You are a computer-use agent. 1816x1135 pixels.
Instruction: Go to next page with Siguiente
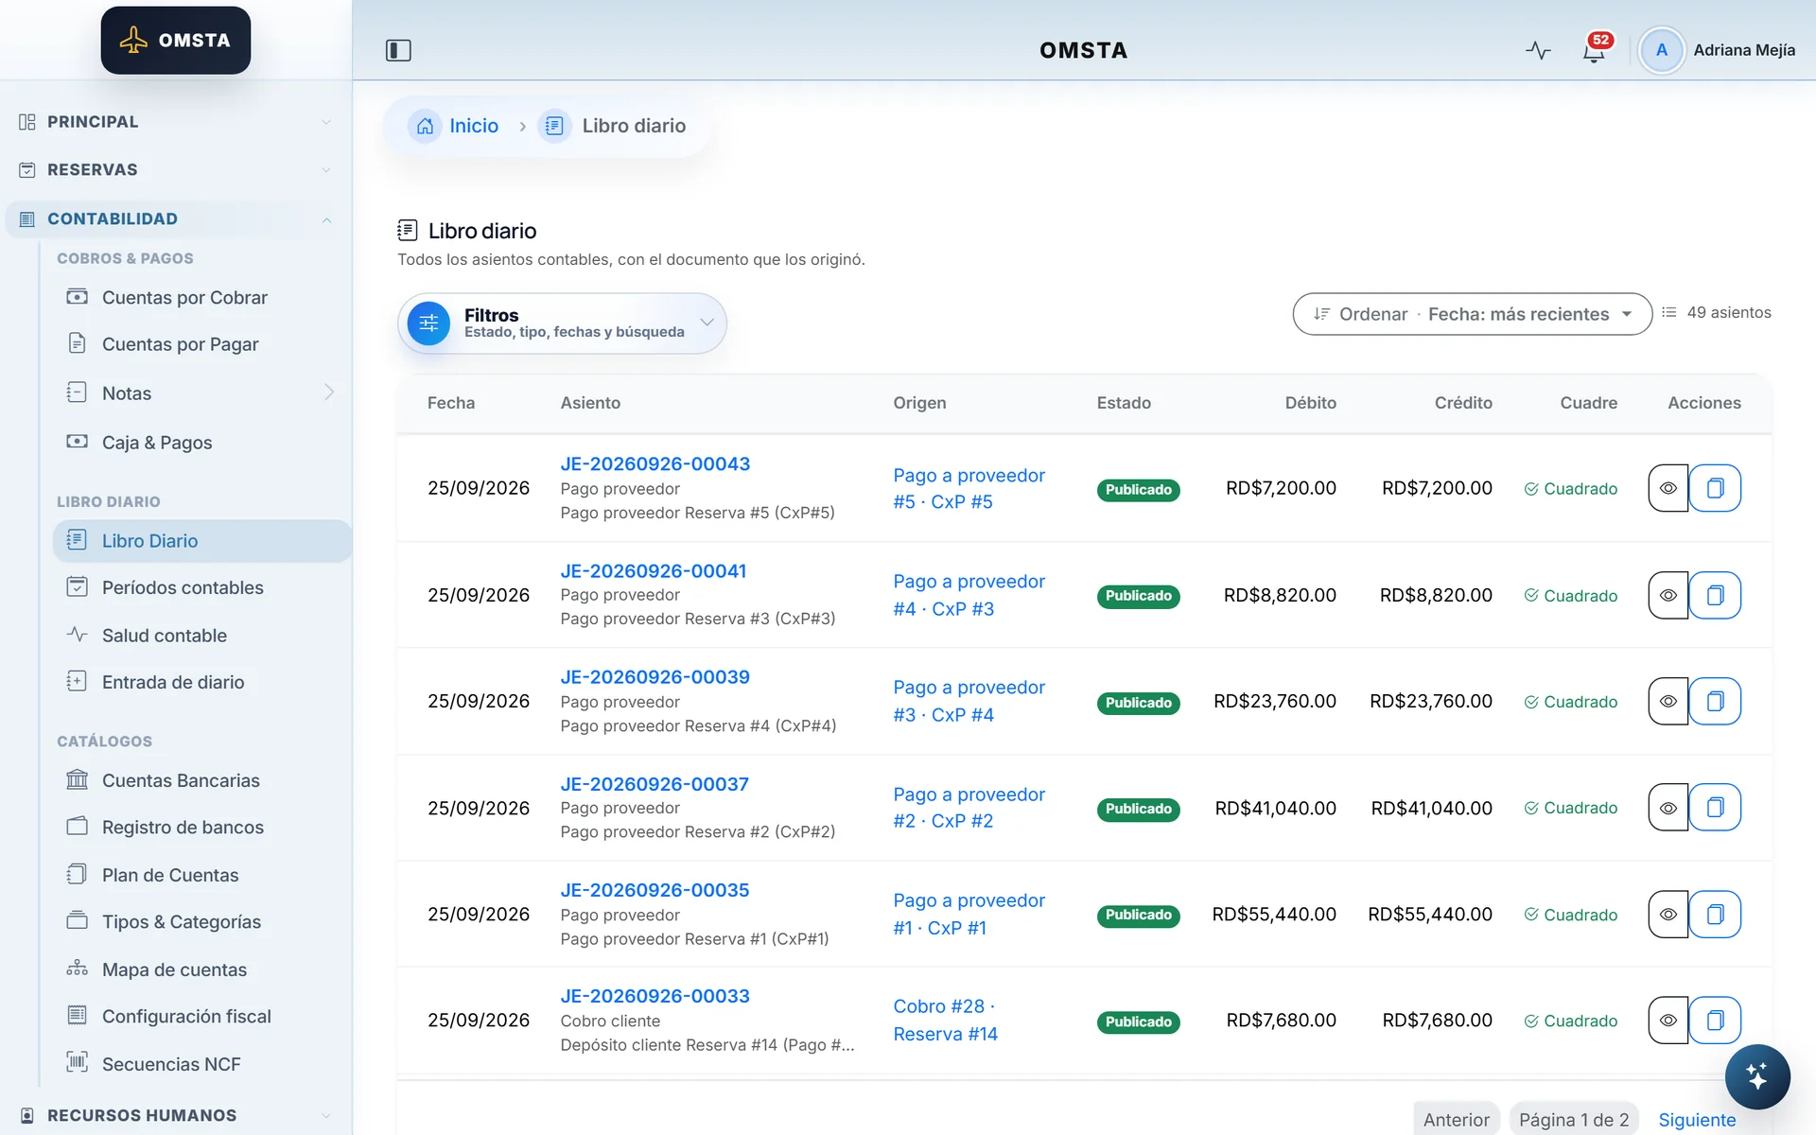point(1697,1120)
